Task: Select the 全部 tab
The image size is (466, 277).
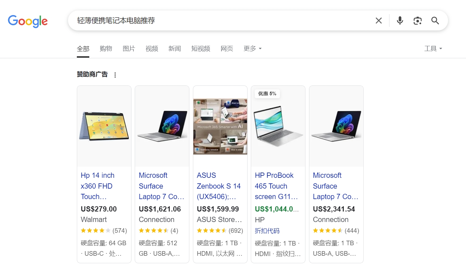Action: pyautogui.click(x=83, y=49)
